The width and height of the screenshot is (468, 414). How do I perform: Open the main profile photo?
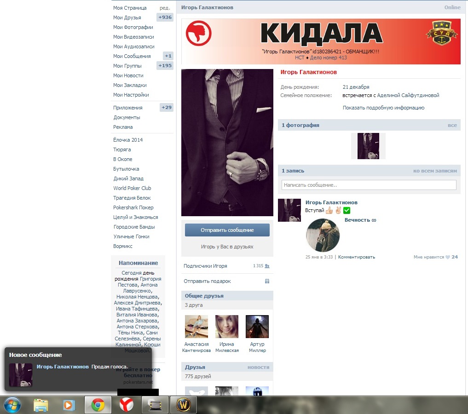227,143
